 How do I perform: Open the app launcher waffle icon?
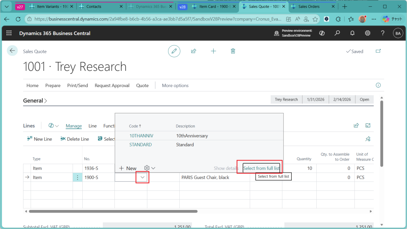tap(9, 33)
